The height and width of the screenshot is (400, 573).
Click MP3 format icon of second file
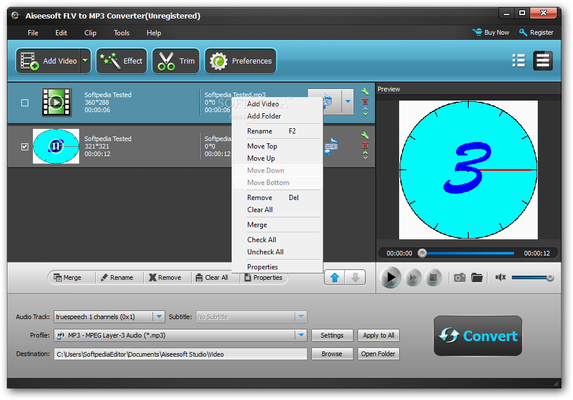[x=331, y=146]
